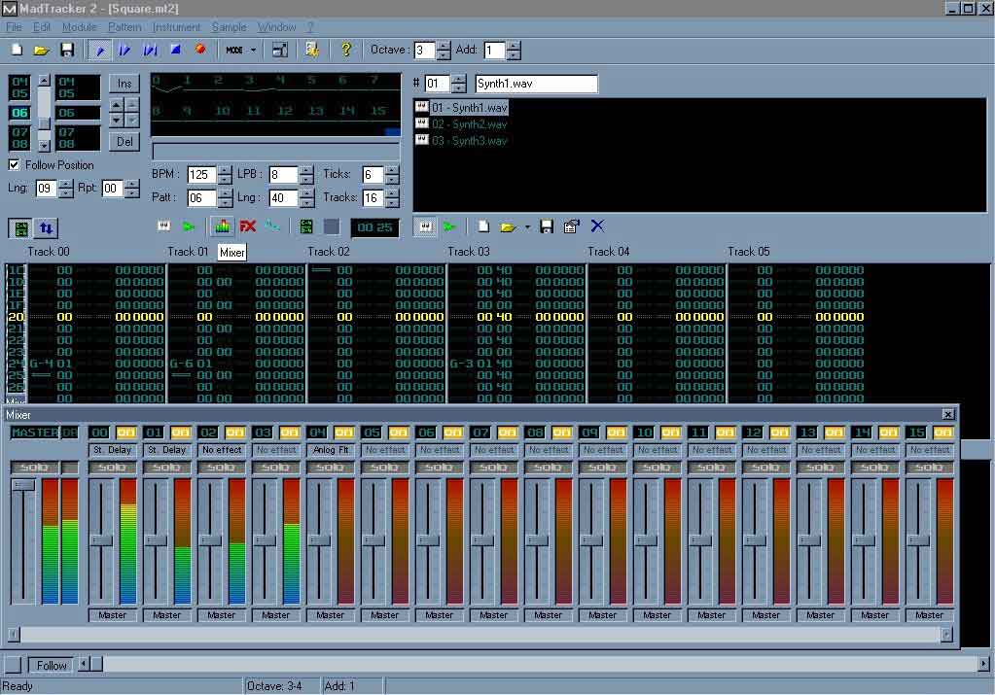This screenshot has width=995, height=695.
Task: Open the Pattern menu
Action: tap(124, 27)
